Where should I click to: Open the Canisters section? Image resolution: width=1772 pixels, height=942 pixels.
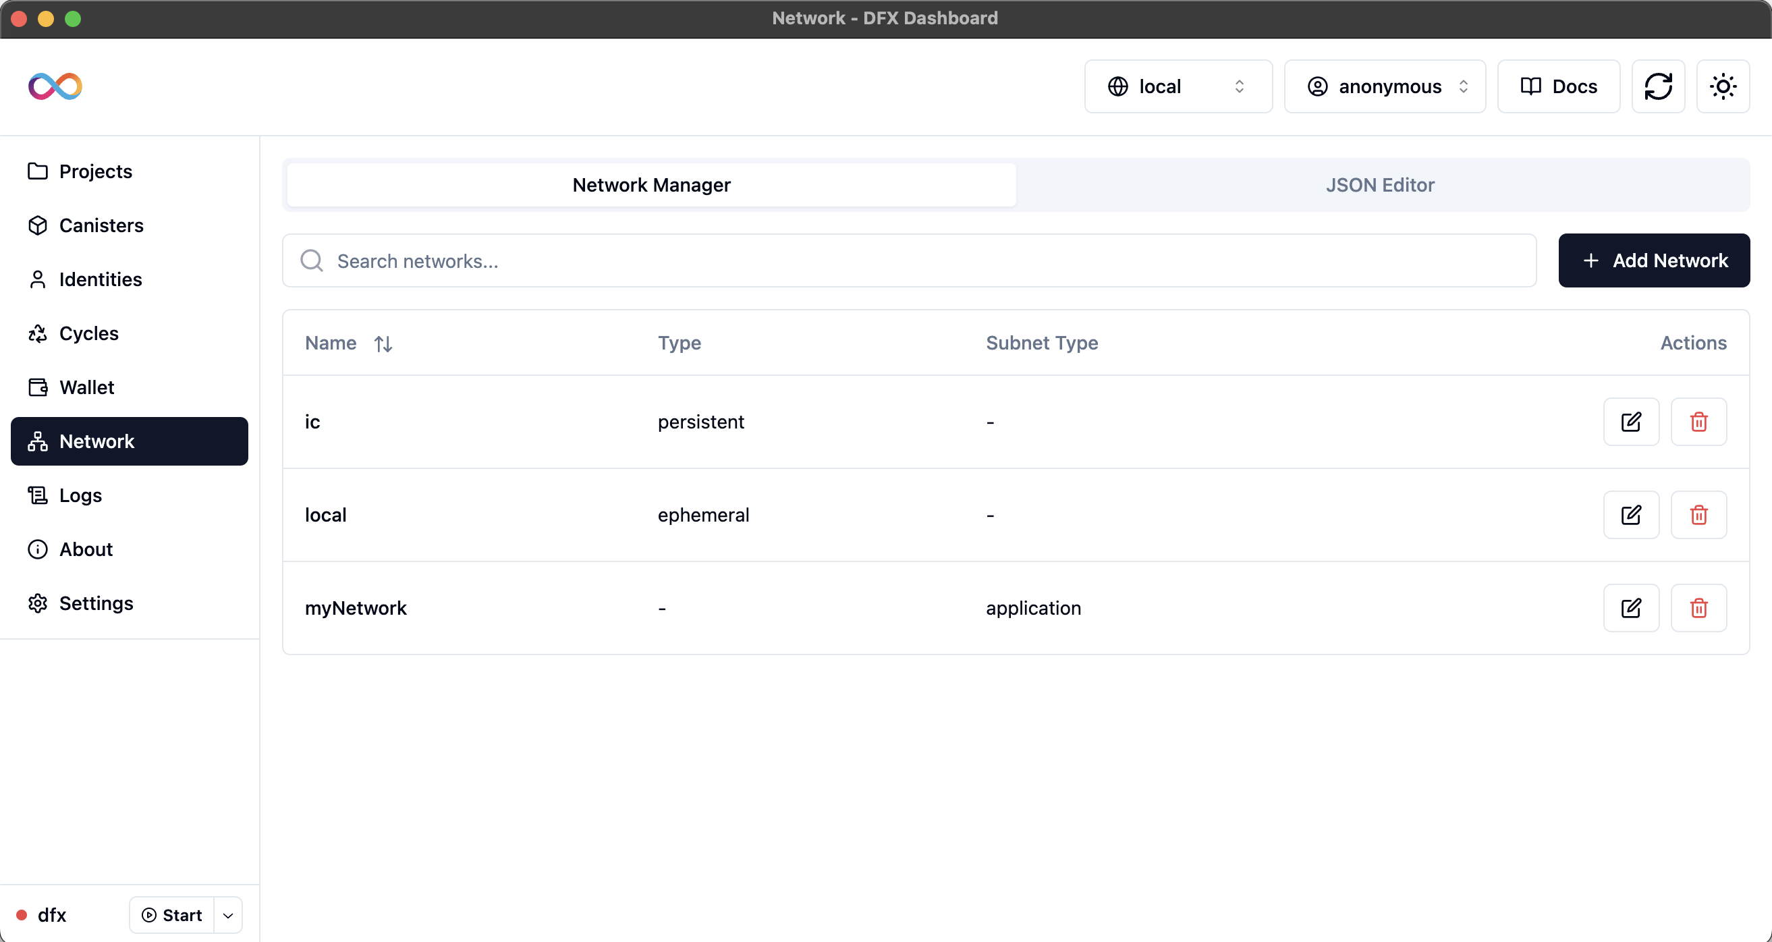102,225
